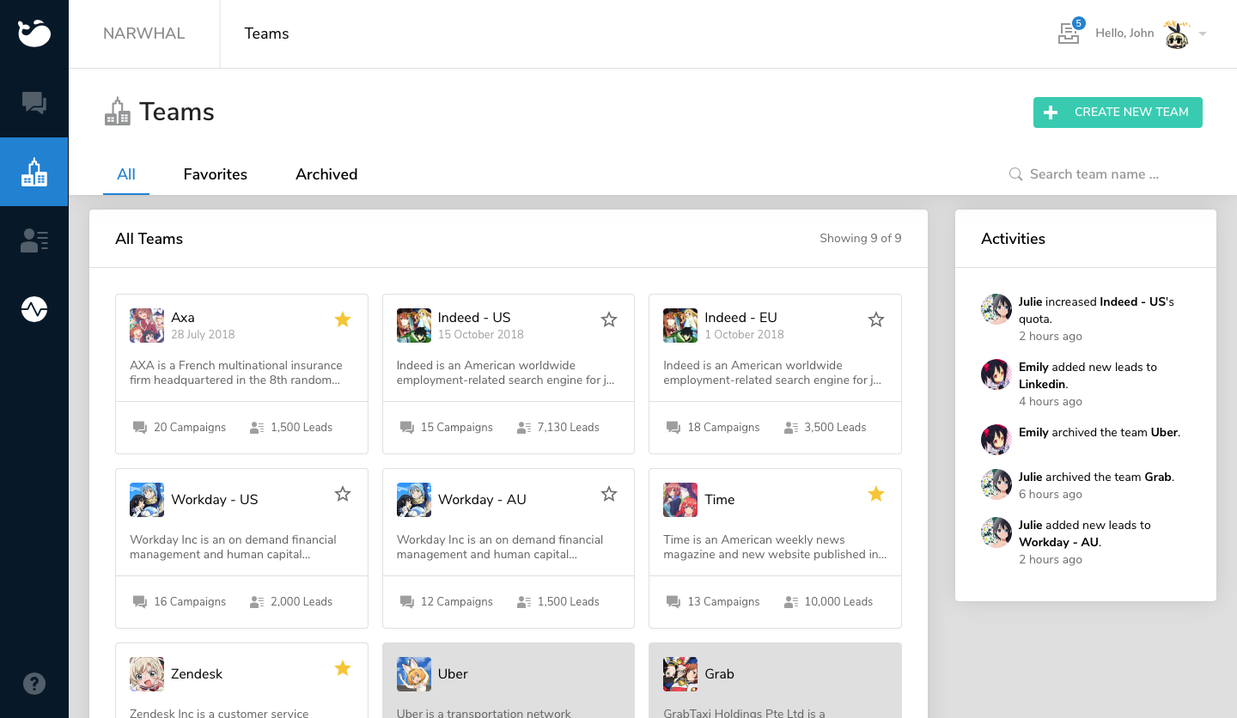This screenshot has height=718, width=1237.
Task: Open the notifications icon showing 5 alerts
Action: (1069, 33)
